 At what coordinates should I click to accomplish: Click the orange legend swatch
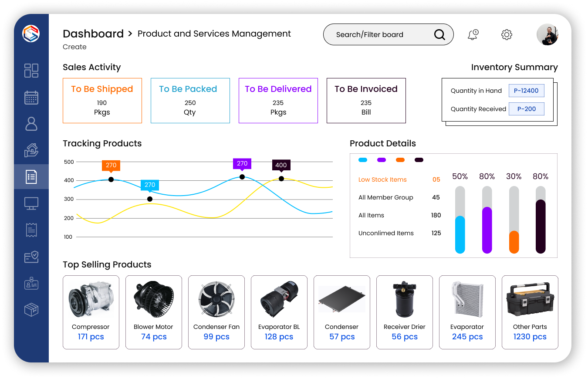[x=400, y=160]
